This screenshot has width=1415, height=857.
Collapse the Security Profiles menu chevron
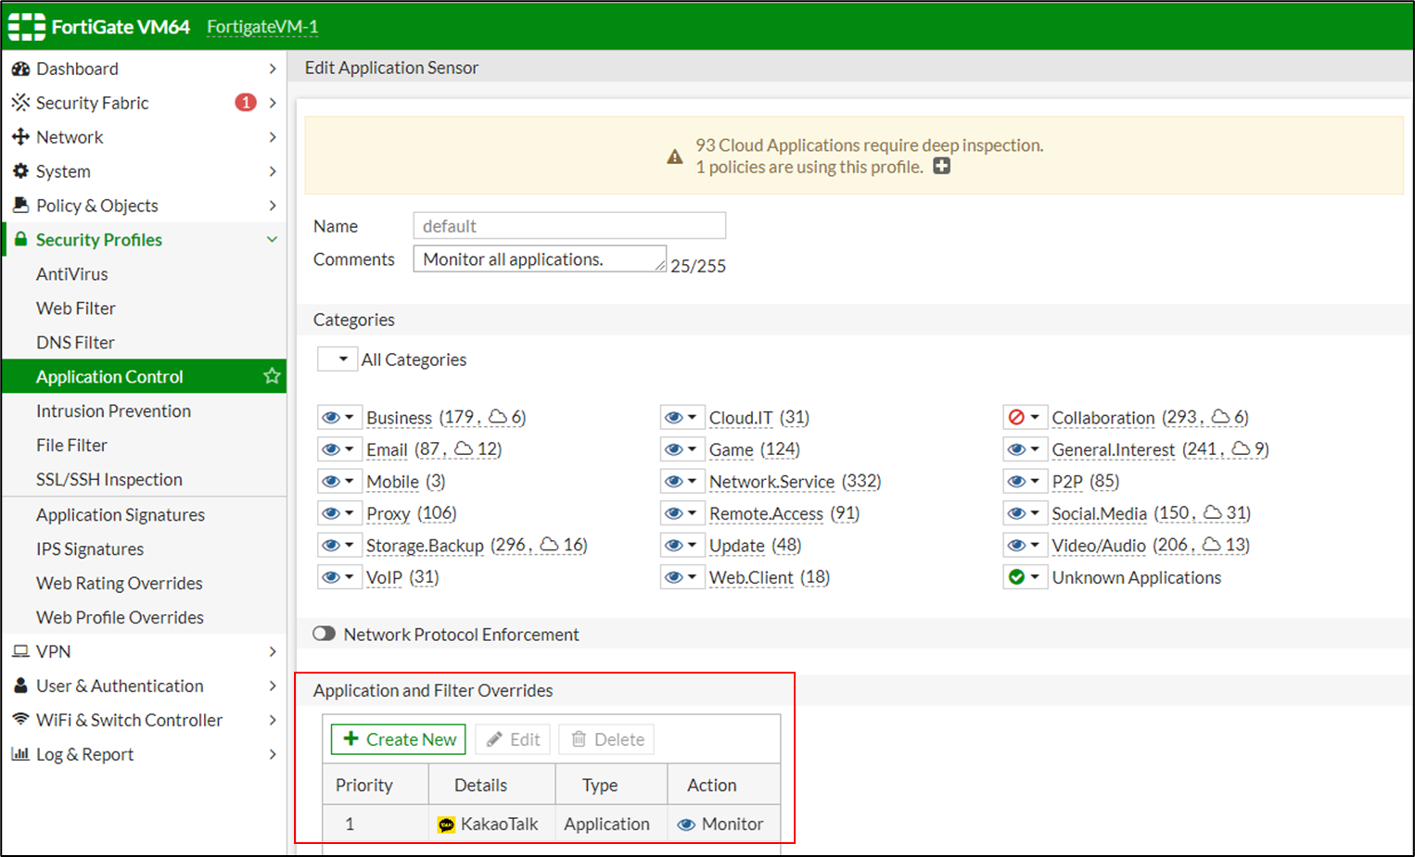(272, 239)
